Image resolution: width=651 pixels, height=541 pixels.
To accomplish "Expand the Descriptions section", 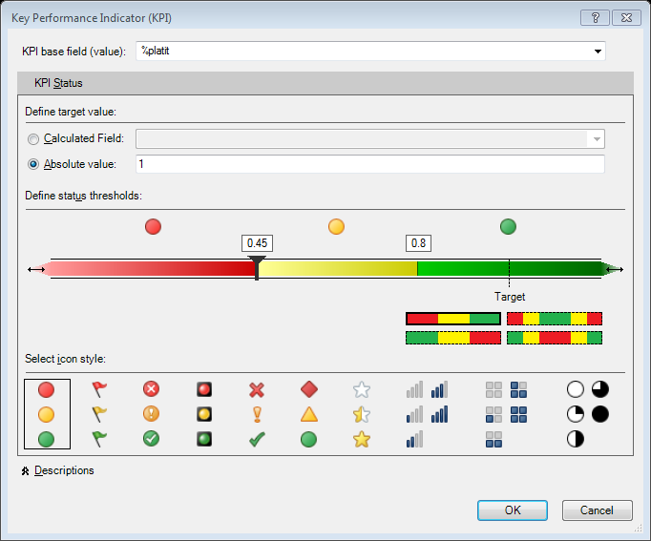I will click(57, 470).
